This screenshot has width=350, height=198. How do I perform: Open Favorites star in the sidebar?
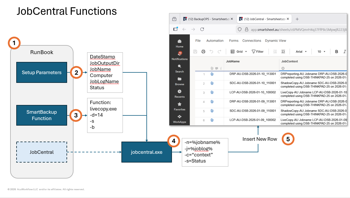point(180,105)
